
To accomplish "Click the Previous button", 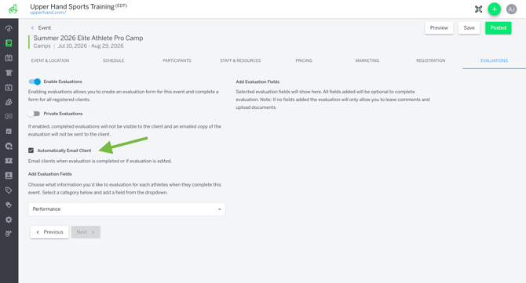I will click(x=49, y=232).
